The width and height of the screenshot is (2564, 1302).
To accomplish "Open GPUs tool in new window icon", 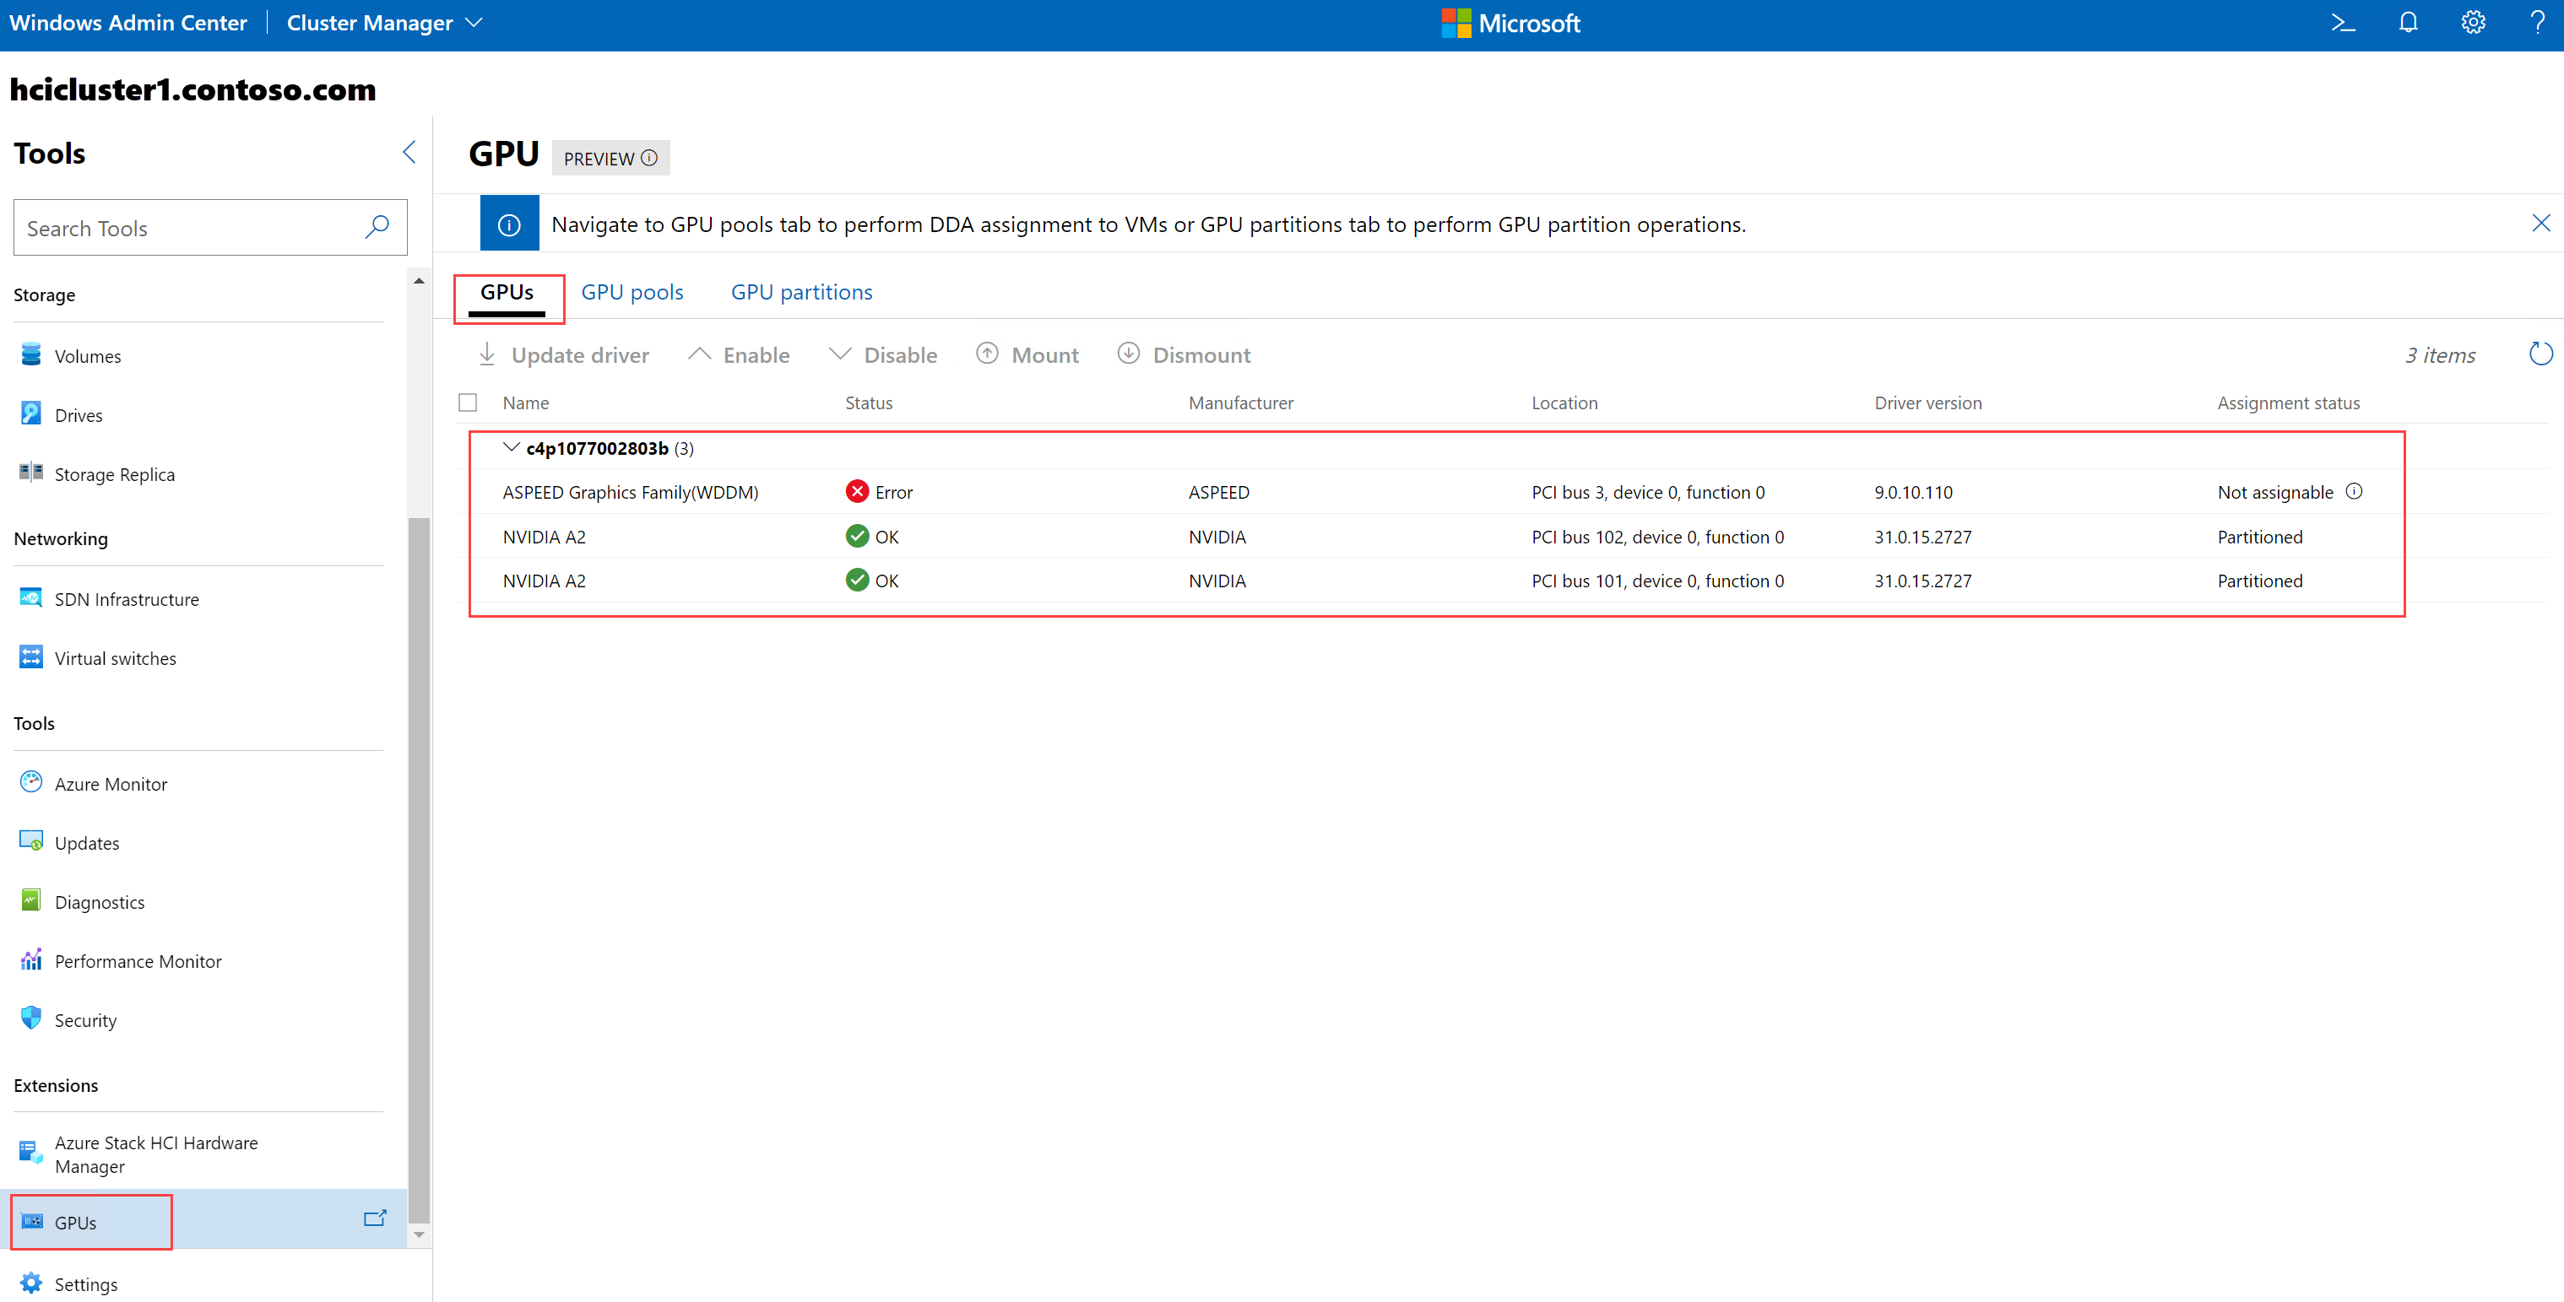I will tap(374, 1218).
